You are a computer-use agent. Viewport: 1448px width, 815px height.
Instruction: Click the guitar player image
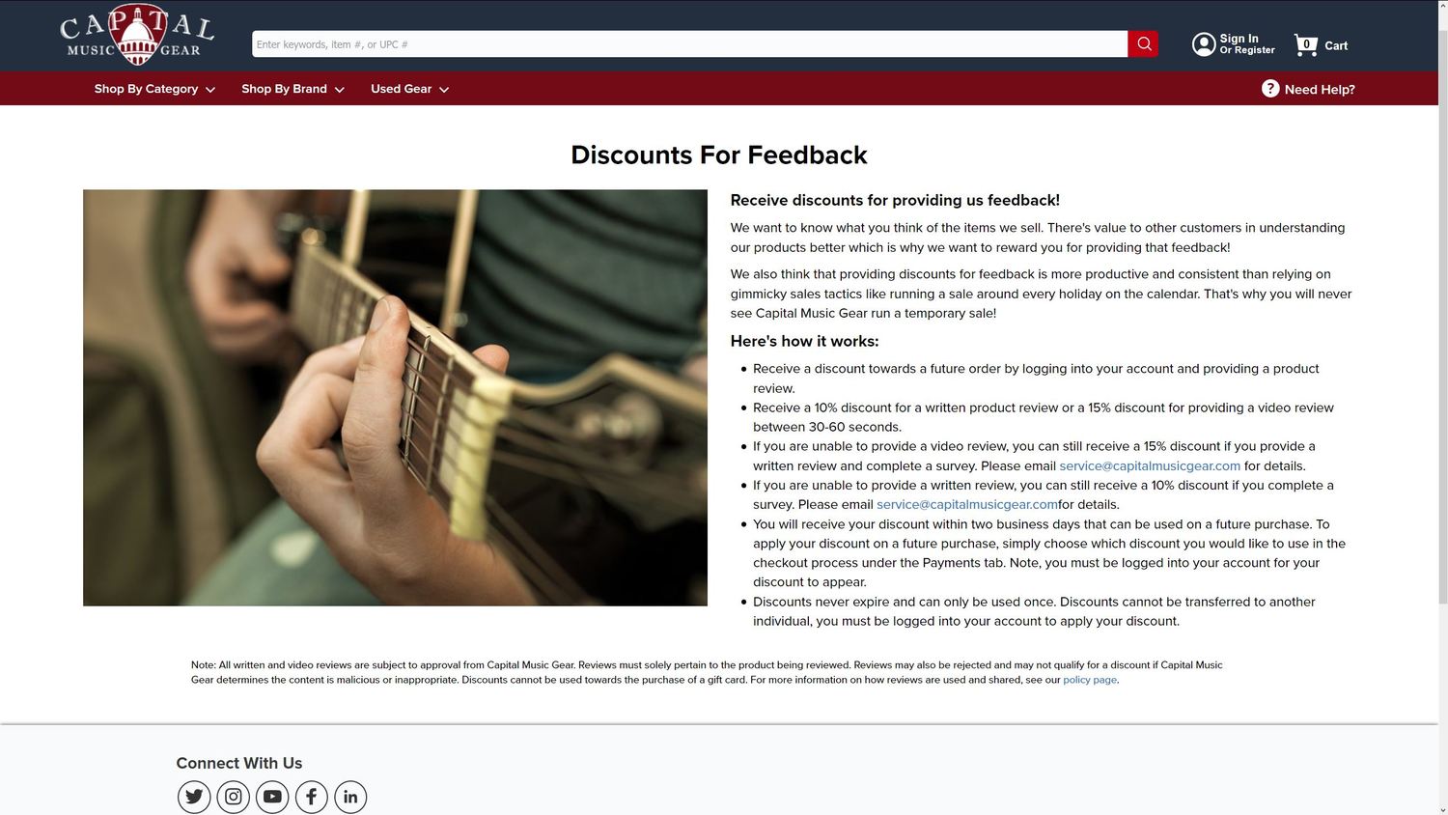pyautogui.click(x=395, y=398)
